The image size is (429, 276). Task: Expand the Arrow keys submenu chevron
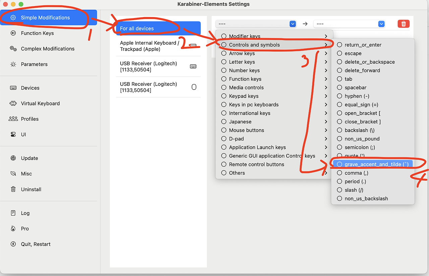(x=326, y=53)
